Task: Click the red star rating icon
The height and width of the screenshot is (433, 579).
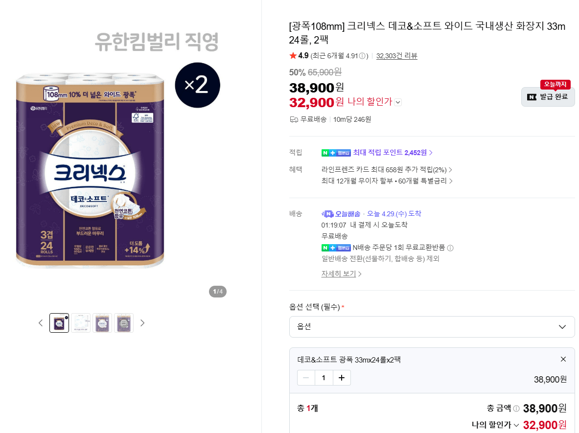Action: coord(294,55)
